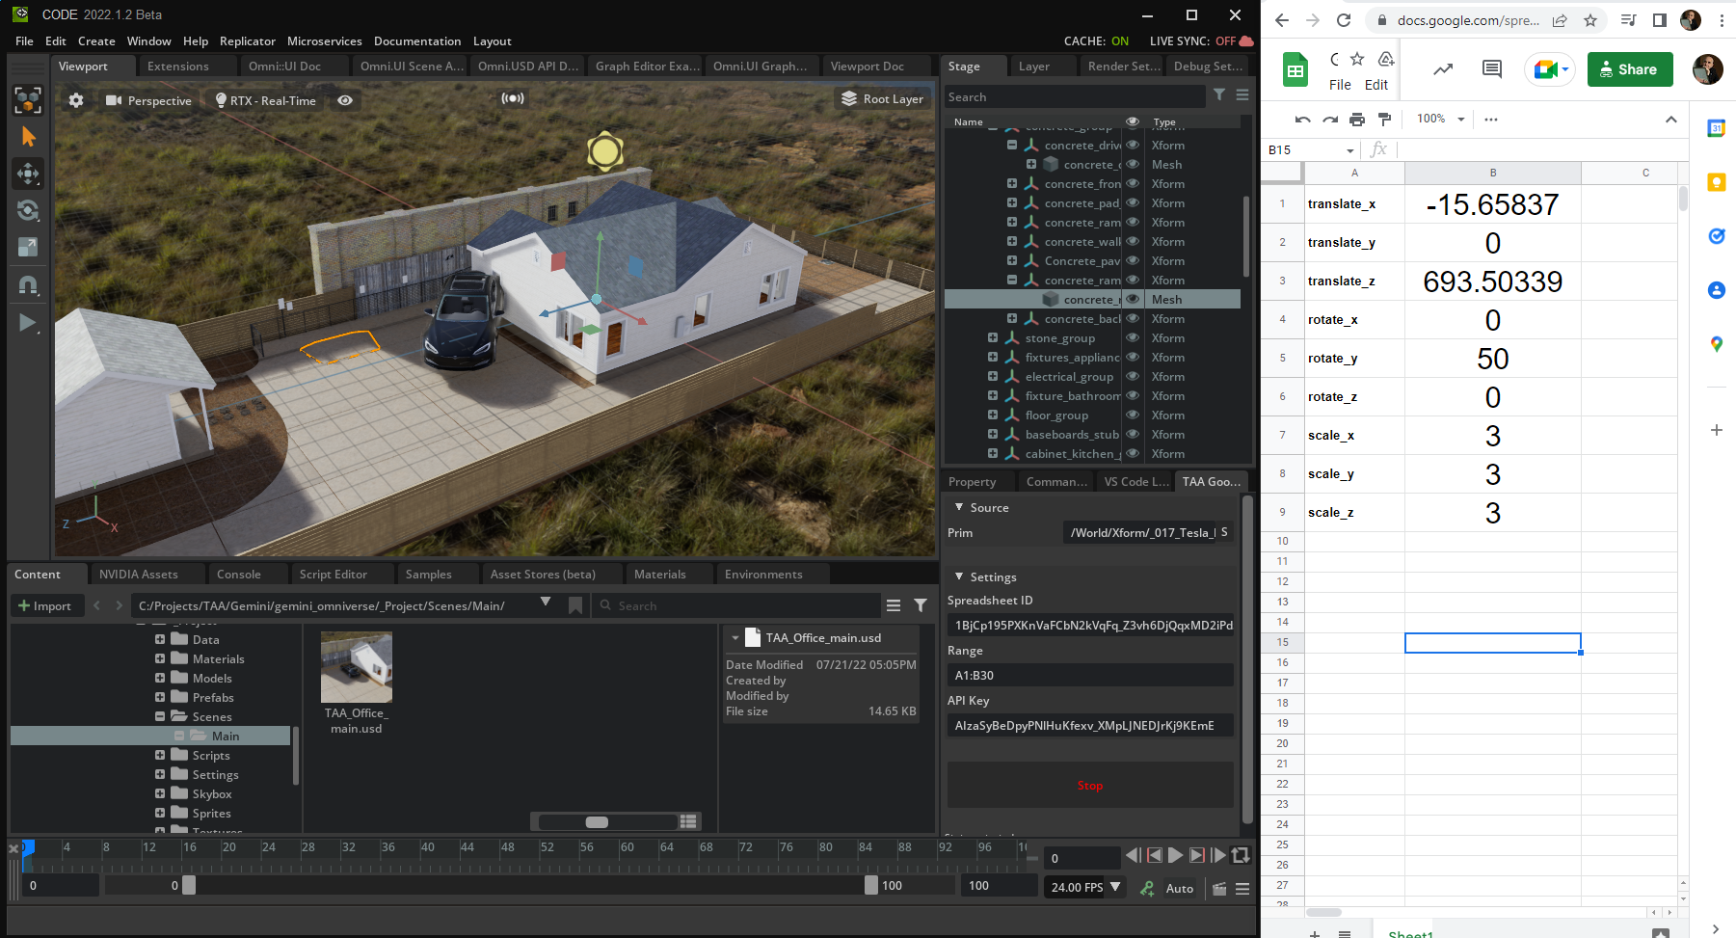Activate the Rotate tool in left toolbar

point(28,210)
